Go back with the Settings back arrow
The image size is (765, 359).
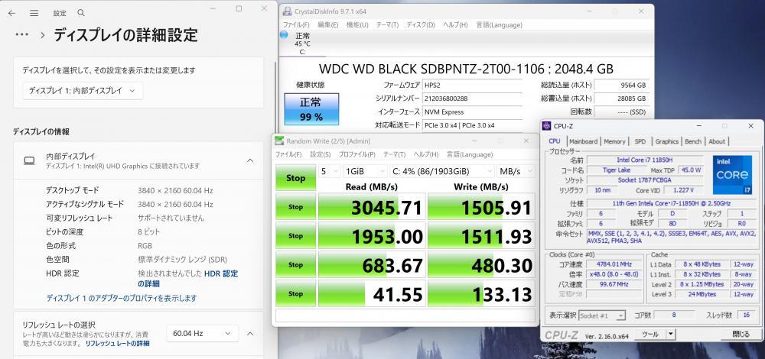coord(11,13)
